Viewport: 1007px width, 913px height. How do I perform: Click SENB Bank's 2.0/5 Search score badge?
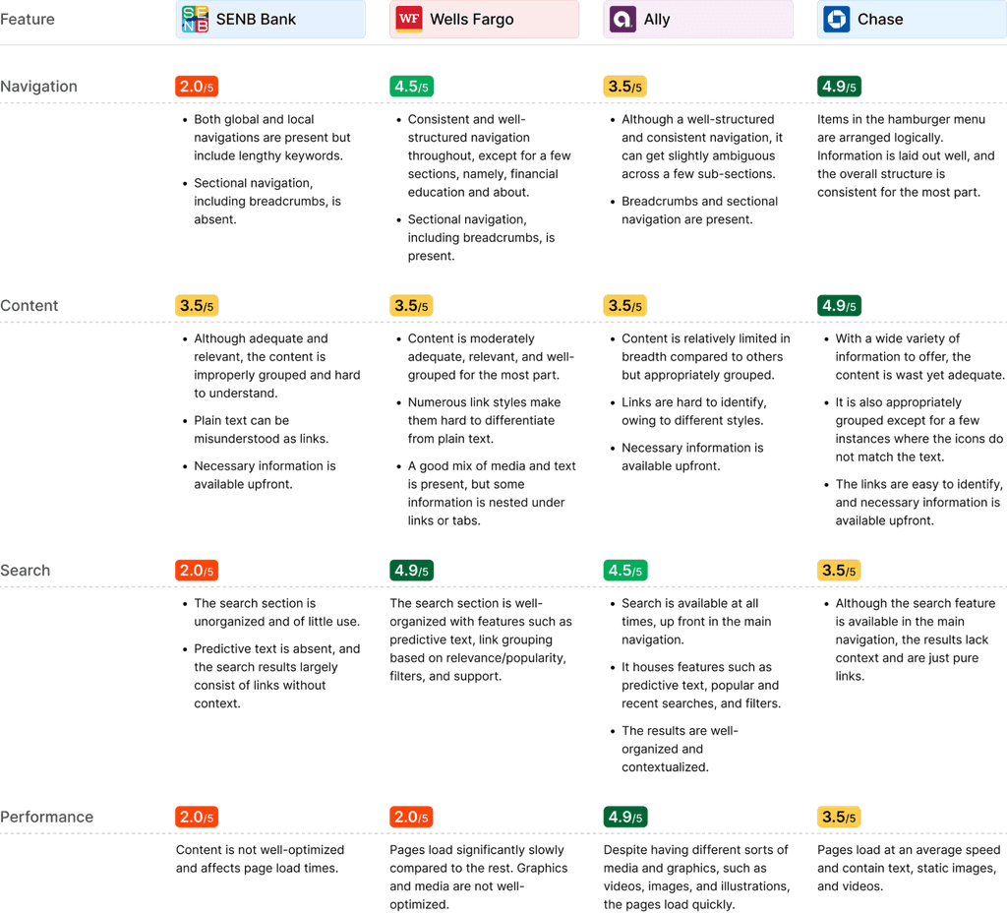point(197,570)
